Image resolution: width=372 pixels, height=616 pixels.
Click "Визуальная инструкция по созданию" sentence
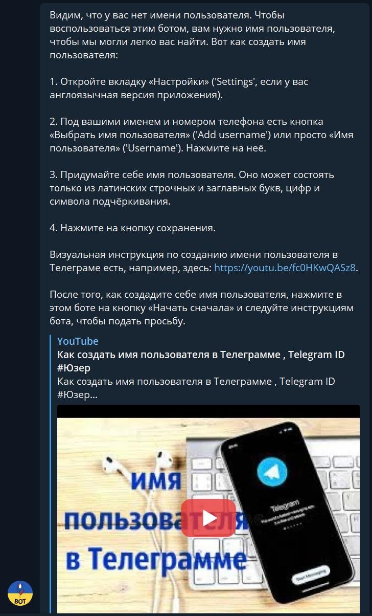[x=203, y=261]
